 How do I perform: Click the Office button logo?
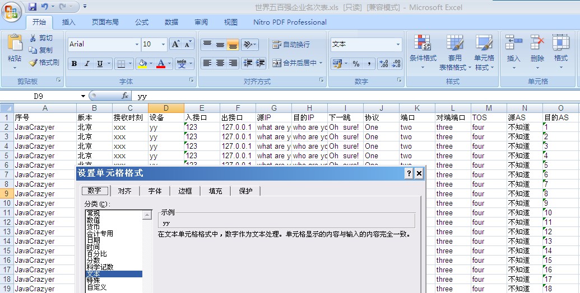click(x=11, y=12)
